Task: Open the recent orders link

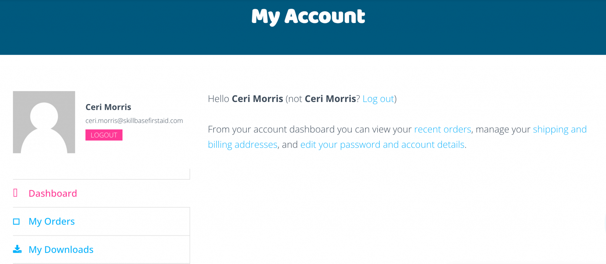Action: [x=443, y=129]
